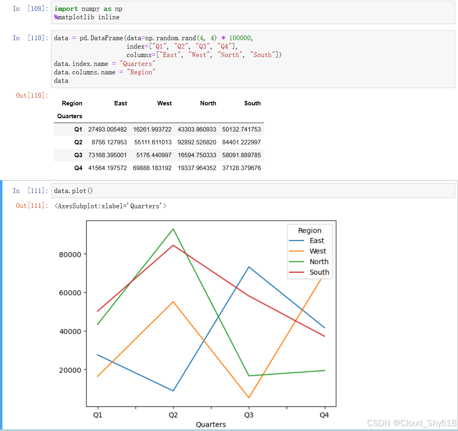Click cell value 8756.127953
Screen dimensions: 458x431
pyautogui.click(x=109, y=142)
